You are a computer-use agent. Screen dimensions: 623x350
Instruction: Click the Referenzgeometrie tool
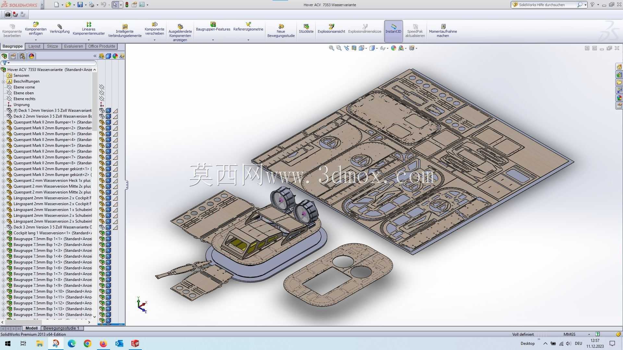point(248,27)
